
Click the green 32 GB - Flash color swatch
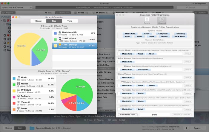(x=55, y=40)
